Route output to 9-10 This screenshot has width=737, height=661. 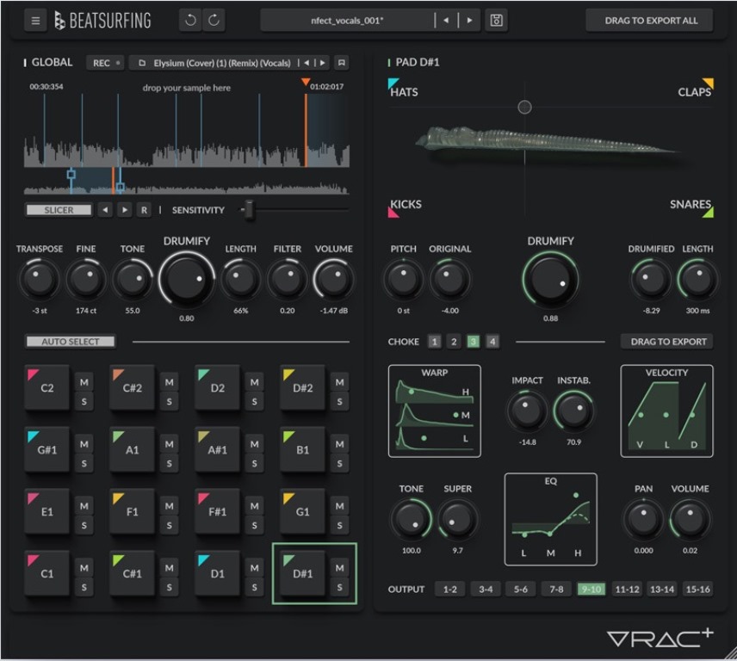(x=591, y=589)
